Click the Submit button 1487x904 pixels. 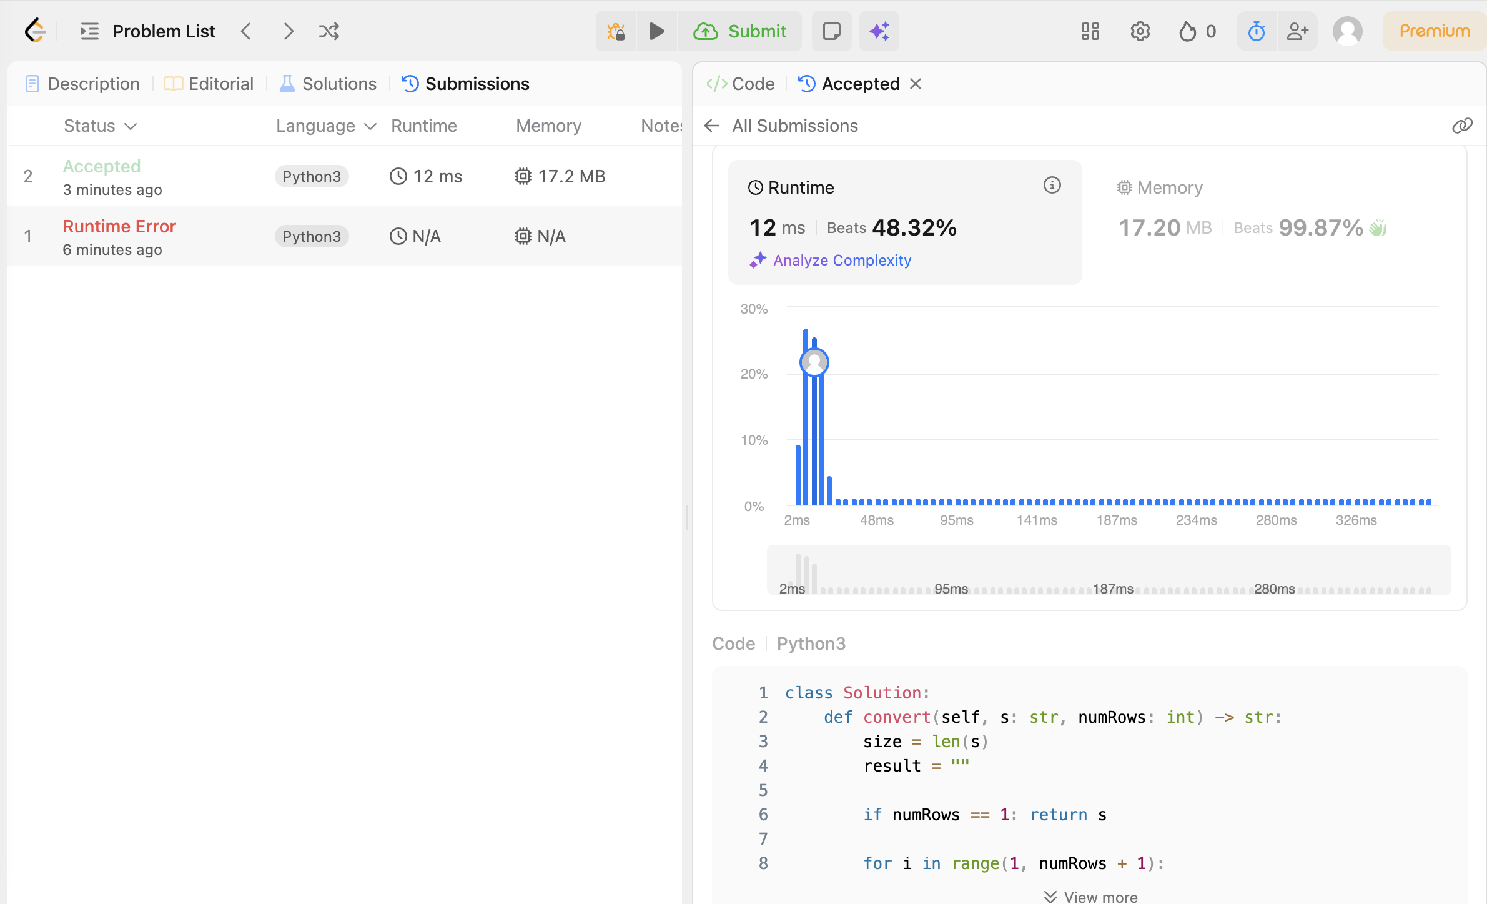point(739,31)
